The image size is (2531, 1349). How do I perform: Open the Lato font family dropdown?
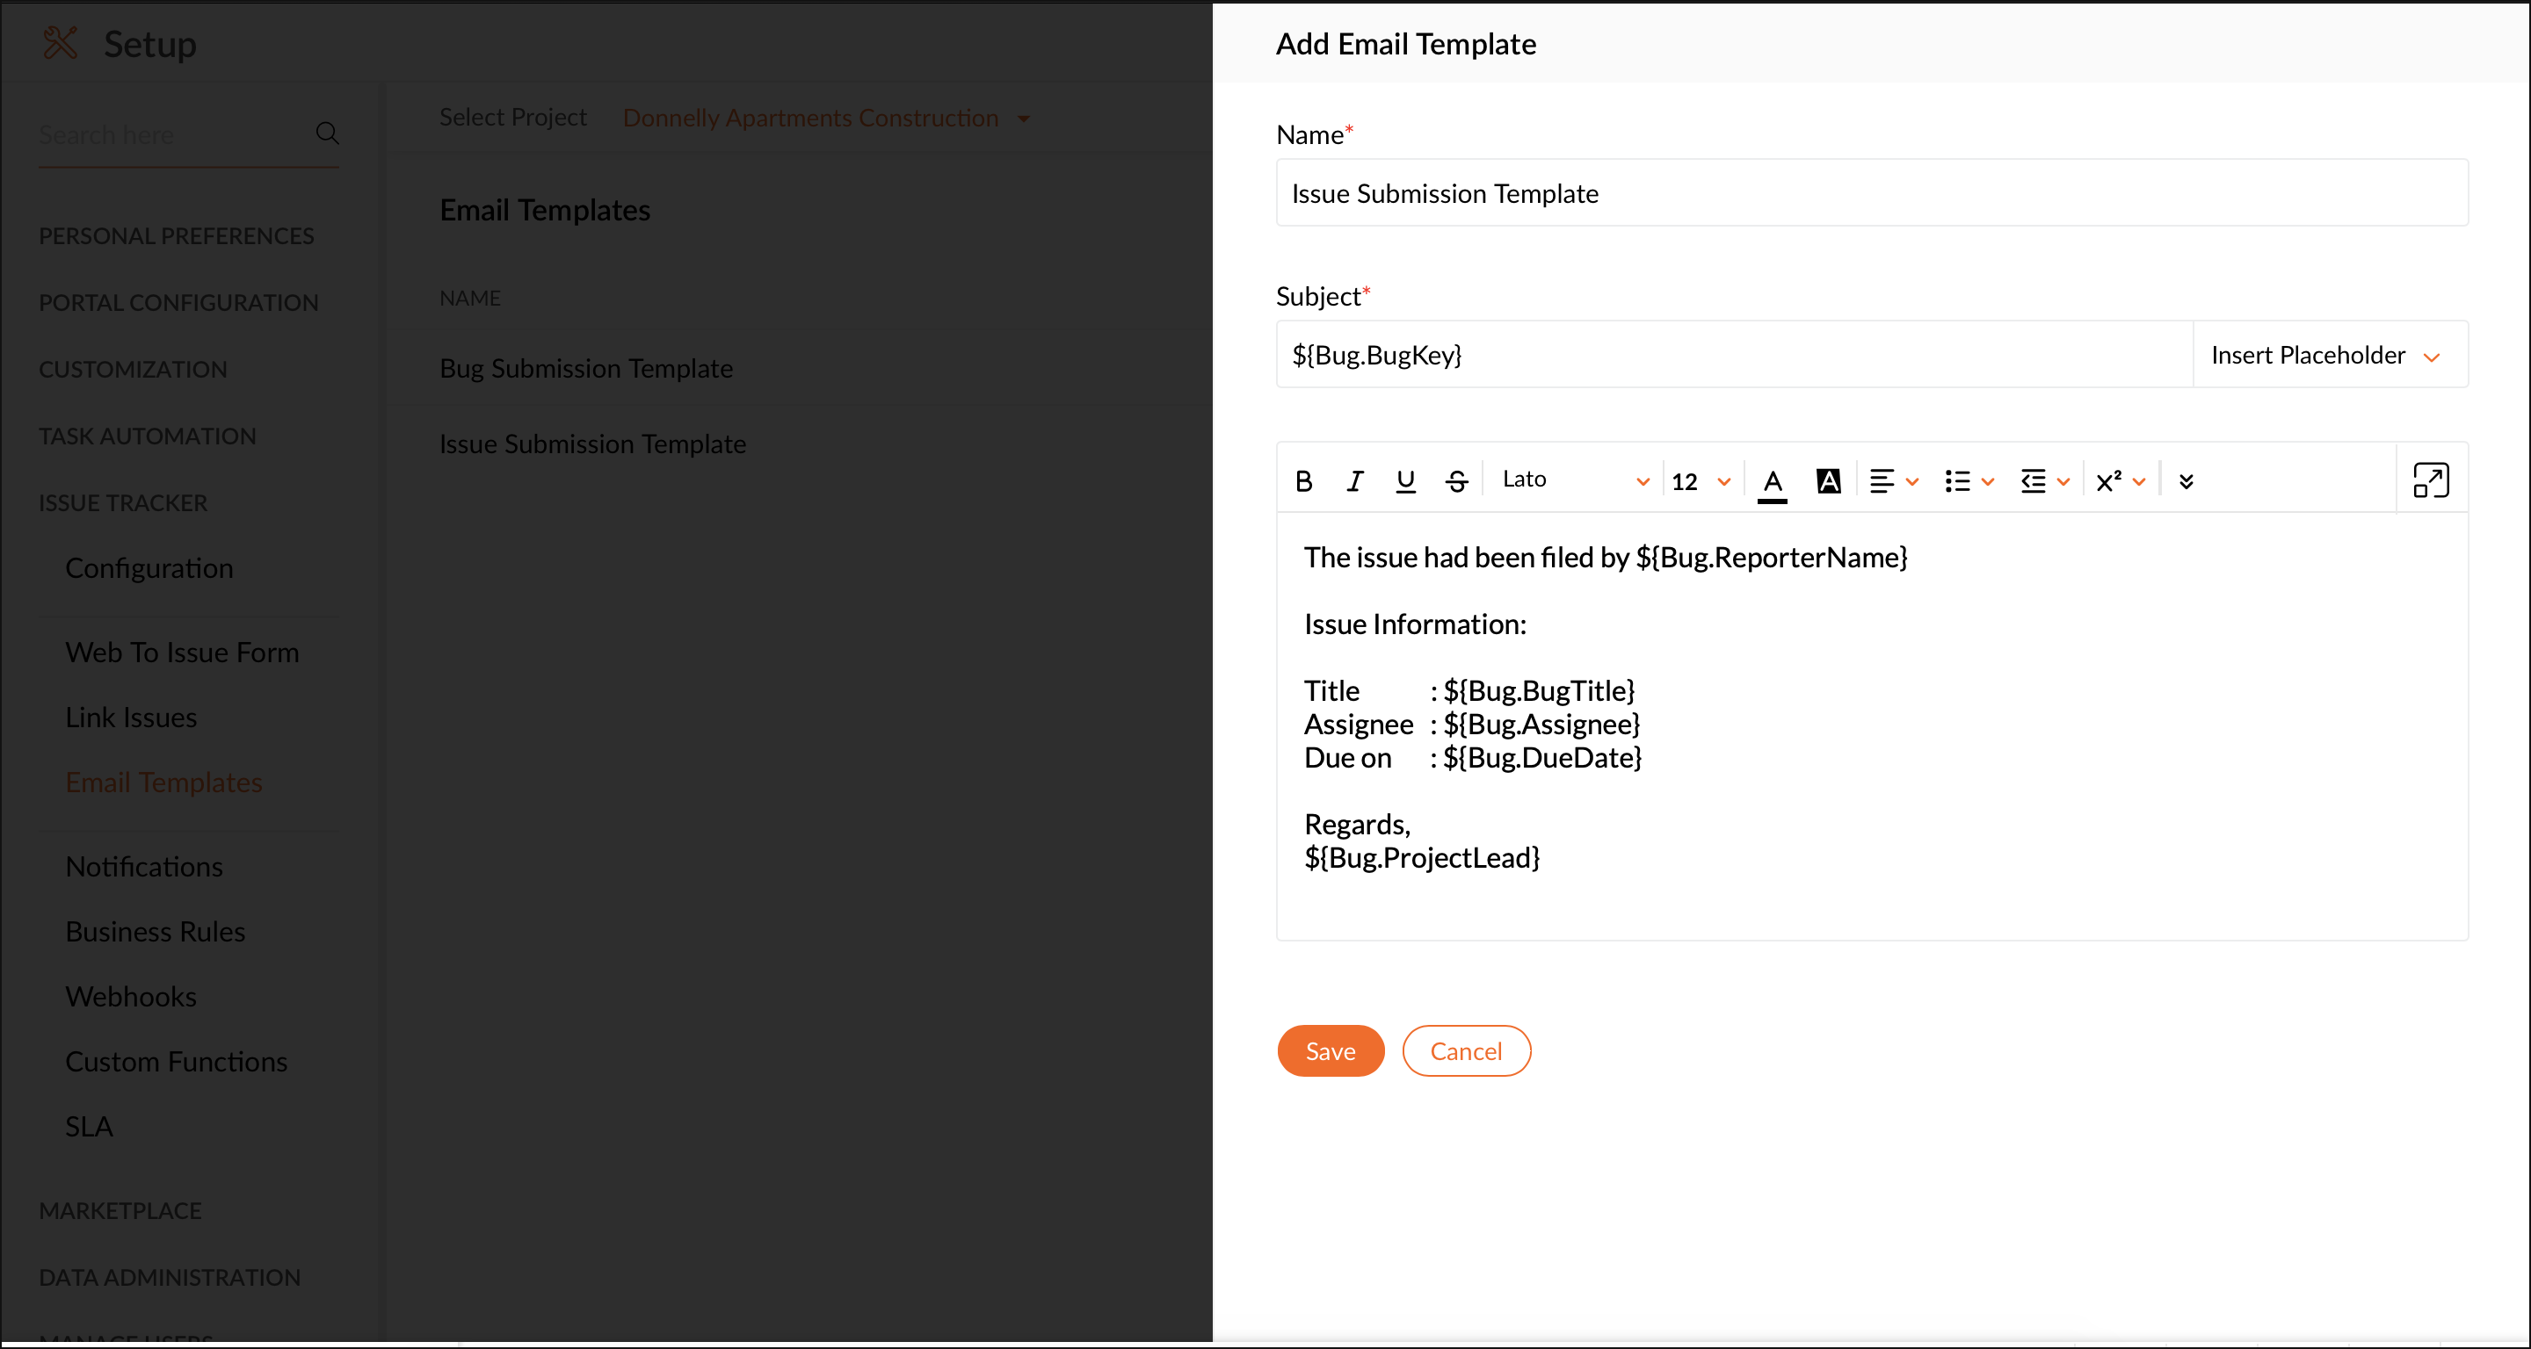point(1574,480)
